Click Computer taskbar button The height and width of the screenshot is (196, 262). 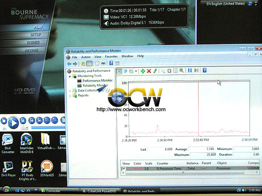(x=59, y=191)
